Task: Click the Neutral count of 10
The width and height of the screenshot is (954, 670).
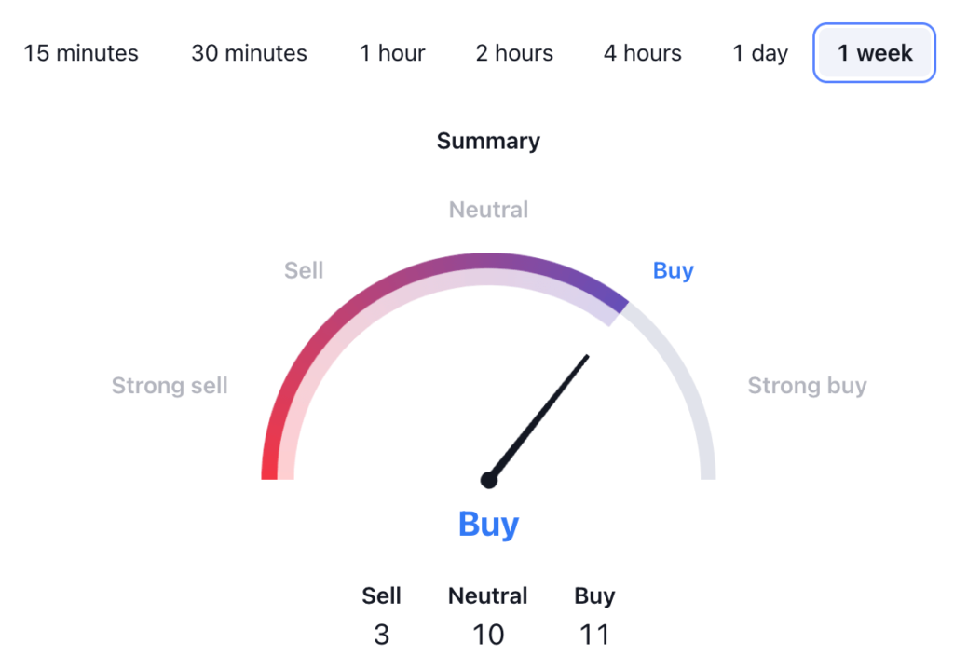Action: click(488, 635)
